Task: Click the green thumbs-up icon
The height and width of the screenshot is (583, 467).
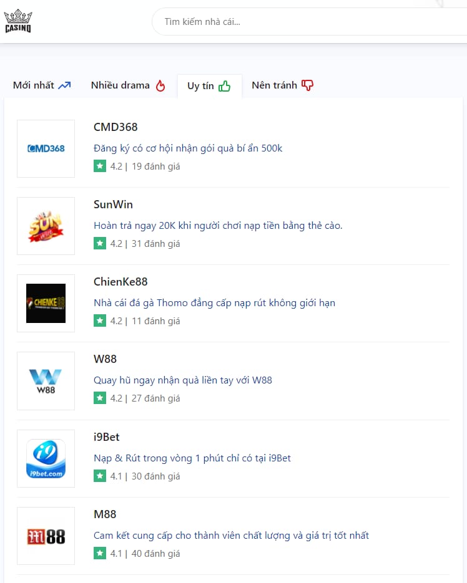Action: pyautogui.click(x=225, y=86)
